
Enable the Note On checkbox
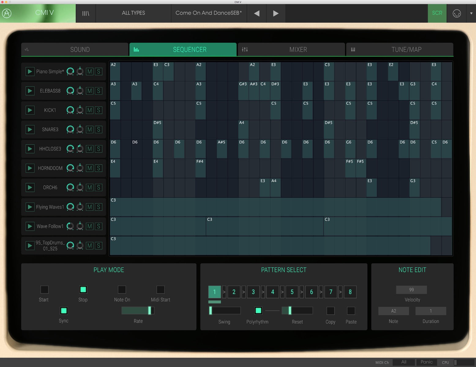point(122,289)
